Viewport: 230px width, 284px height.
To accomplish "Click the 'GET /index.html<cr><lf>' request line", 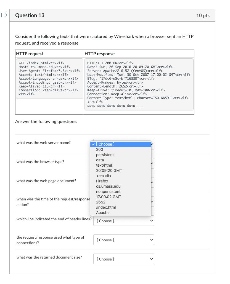I will pyautogui.click(x=42, y=63).
